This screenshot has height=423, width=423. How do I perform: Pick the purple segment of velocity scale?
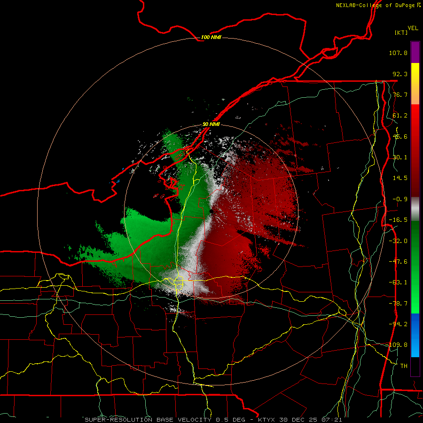pyautogui.click(x=415, y=52)
